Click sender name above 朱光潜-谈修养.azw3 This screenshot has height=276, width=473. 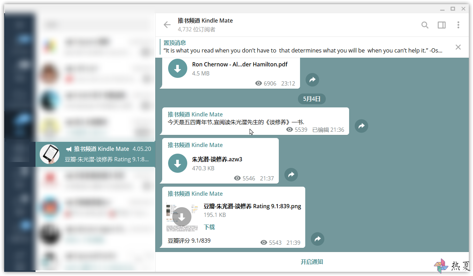tap(195, 145)
